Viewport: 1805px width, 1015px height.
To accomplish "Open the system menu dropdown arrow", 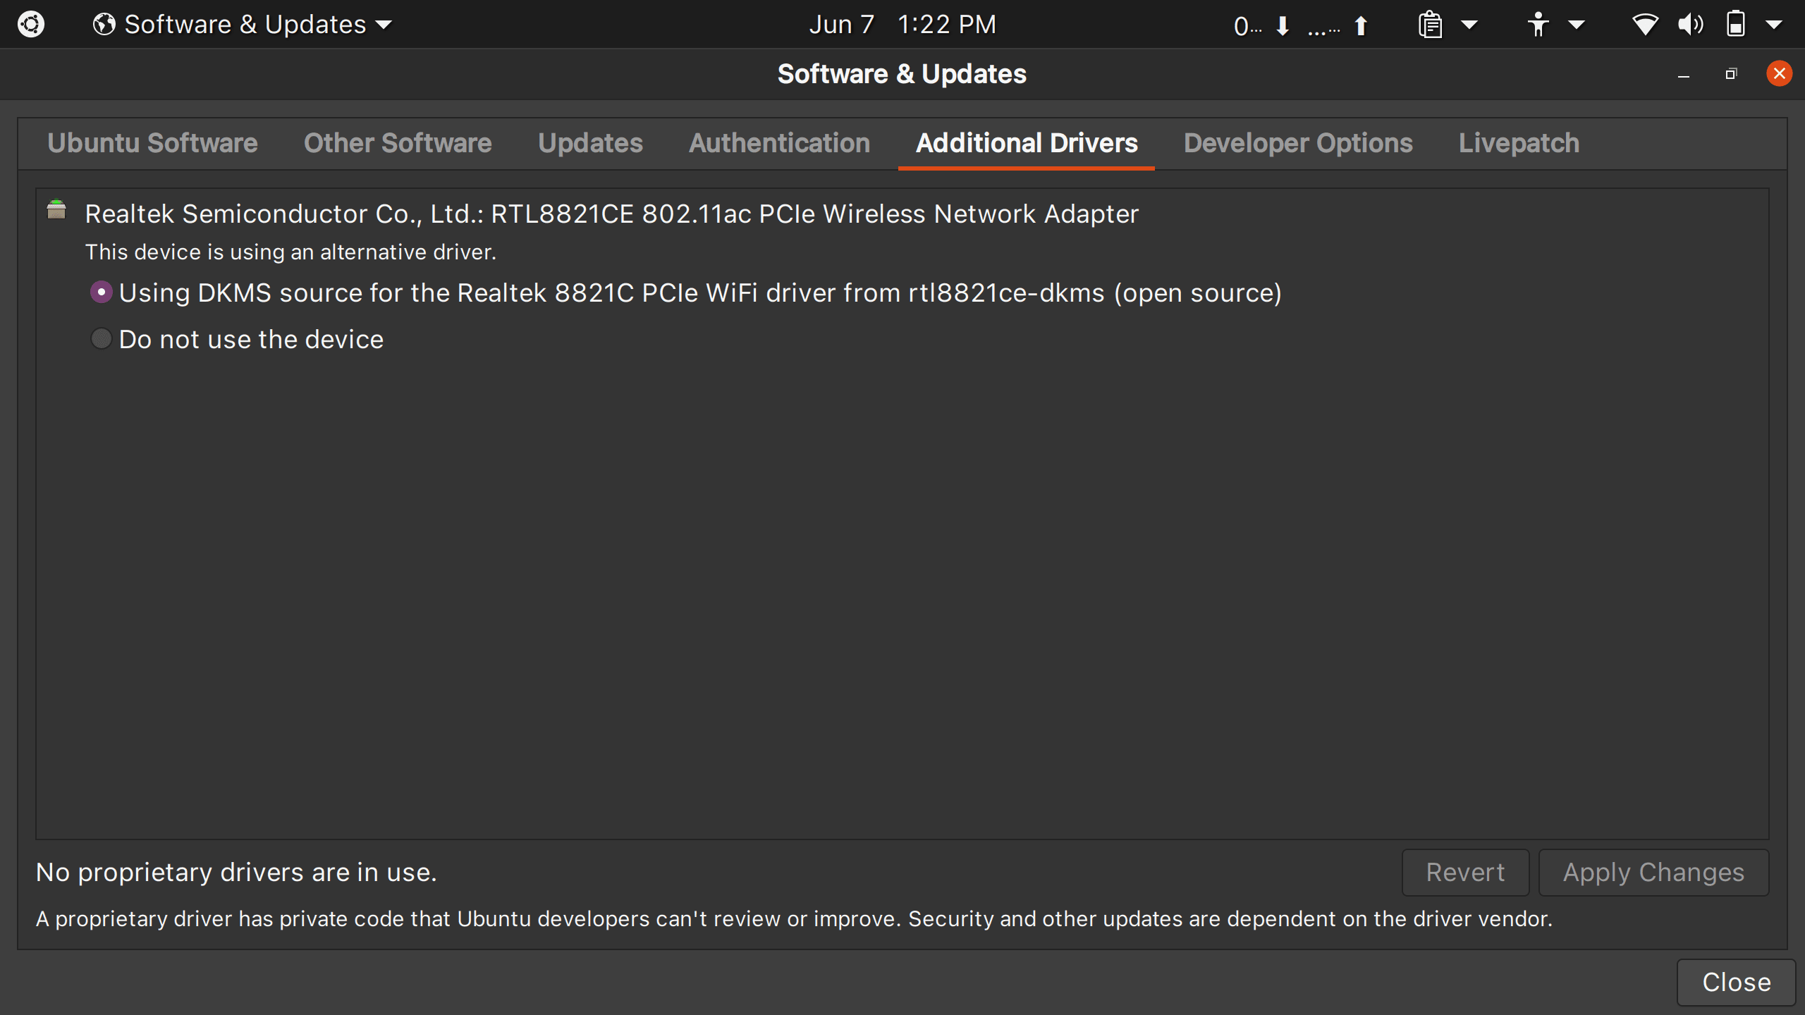I will tap(1774, 25).
